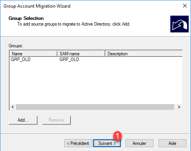Go back with the Précédent button

pos(78,143)
